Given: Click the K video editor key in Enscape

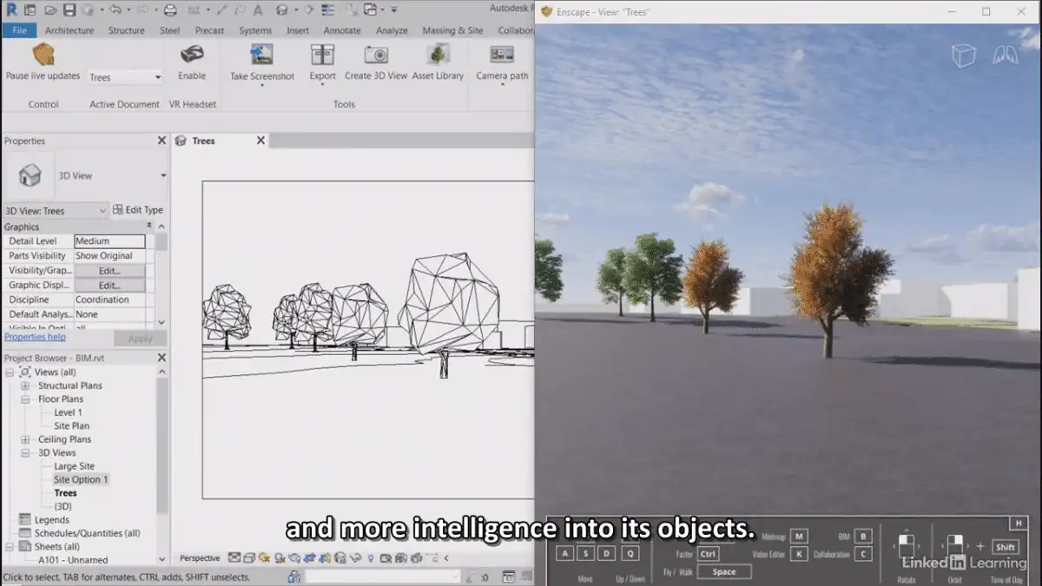Looking at the screenshot, I should coord(799,554).
